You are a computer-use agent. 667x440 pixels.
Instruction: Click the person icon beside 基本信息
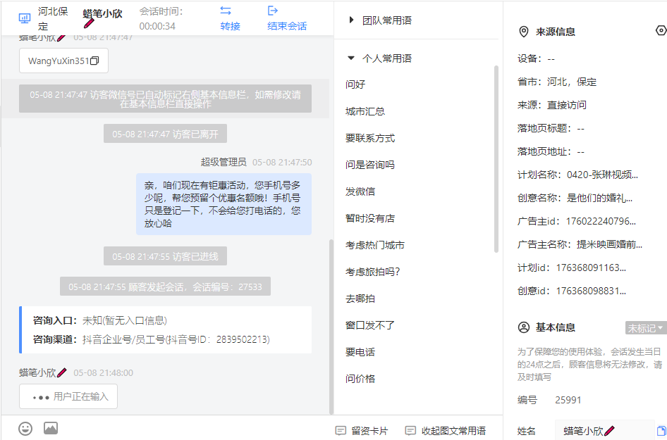(524, 327)
